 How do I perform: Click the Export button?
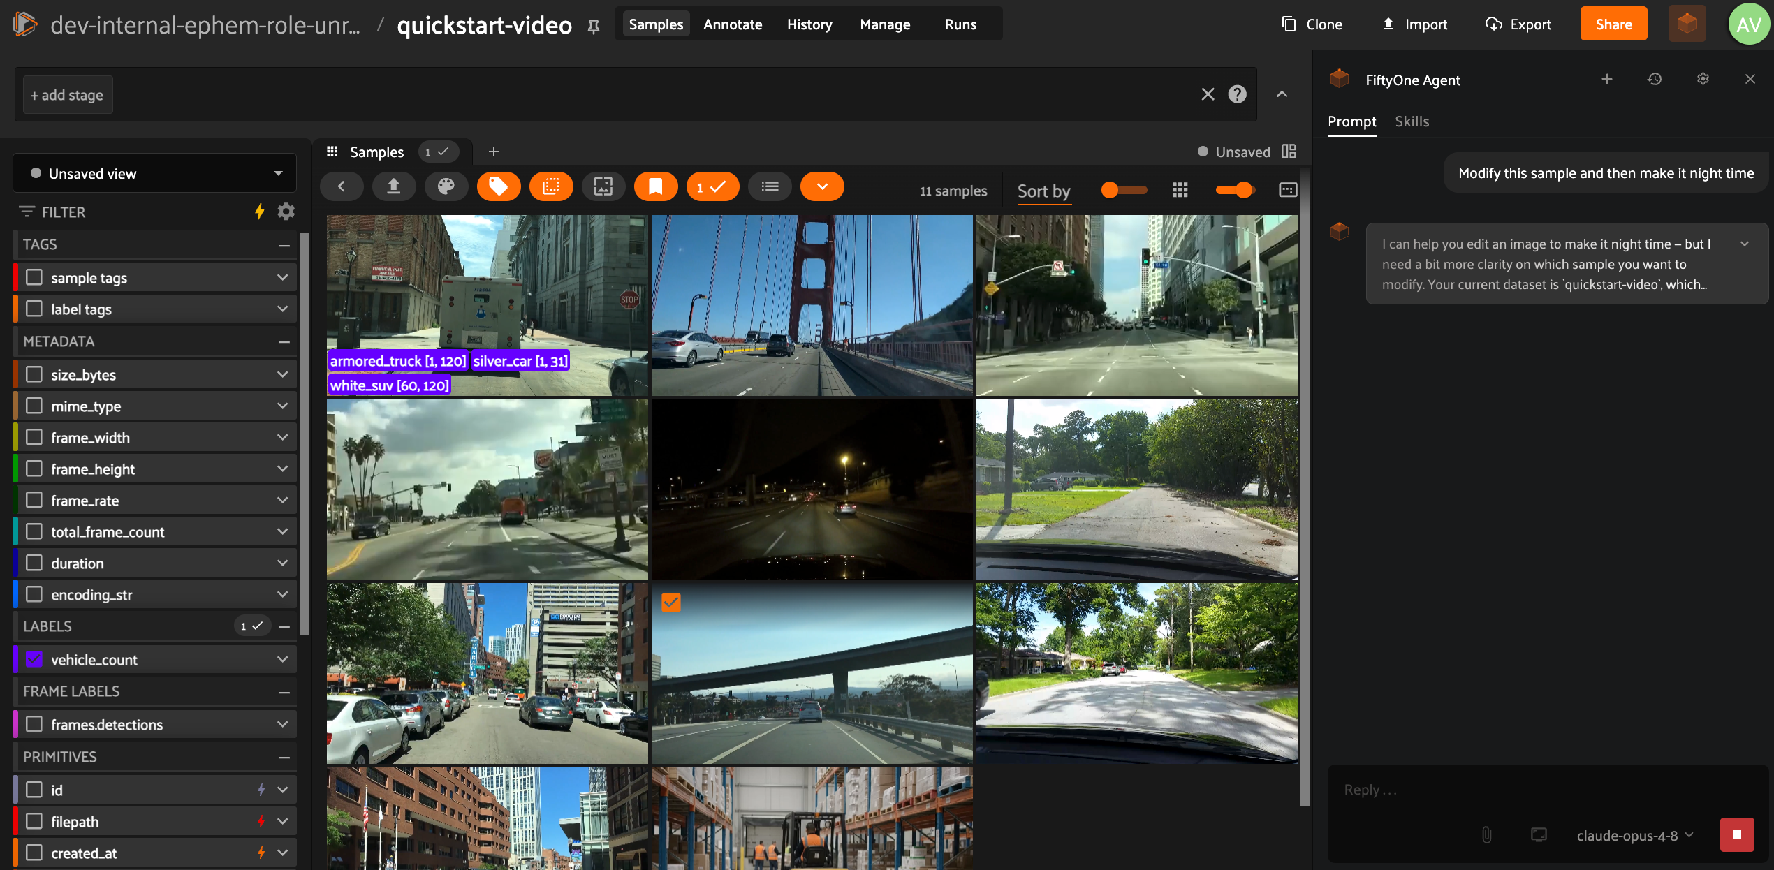point(1518,24)
